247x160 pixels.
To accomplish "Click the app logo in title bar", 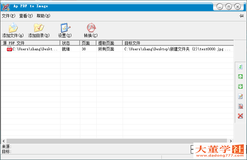I will (x=6, y=7).
